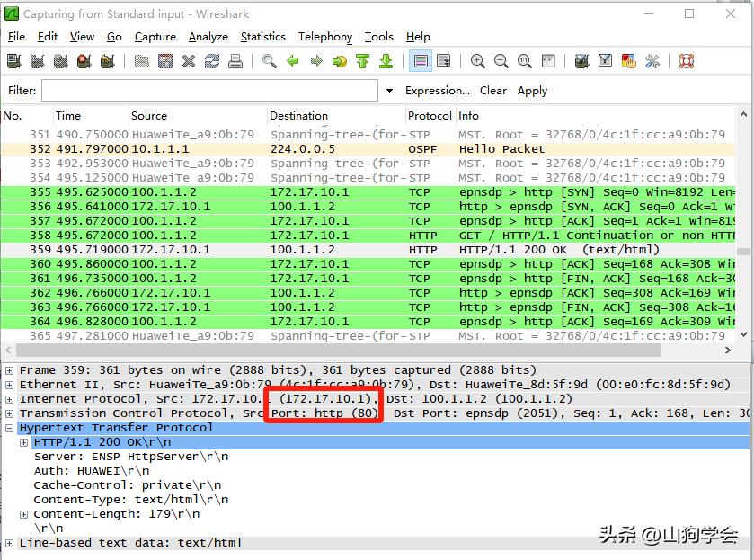Collapse the Hypertext Transfer Protocol section

(x=10, y=428)
